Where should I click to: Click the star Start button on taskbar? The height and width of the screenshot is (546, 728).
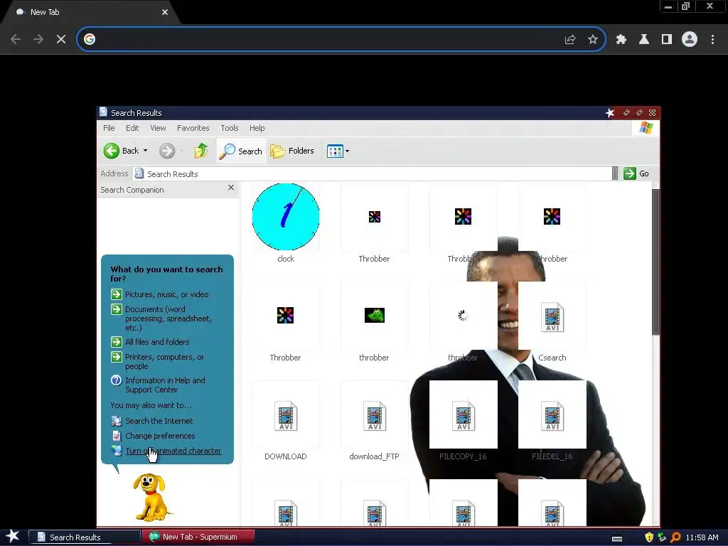13,536
